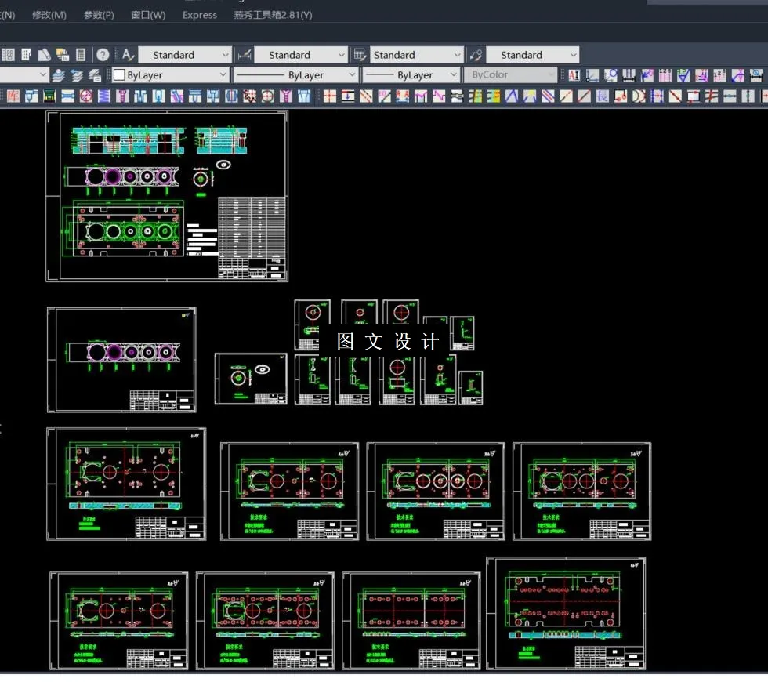Expand the layer list dropdown arrow
The width and height of the screenshot is (768, 682).
(x=43, y=75)
